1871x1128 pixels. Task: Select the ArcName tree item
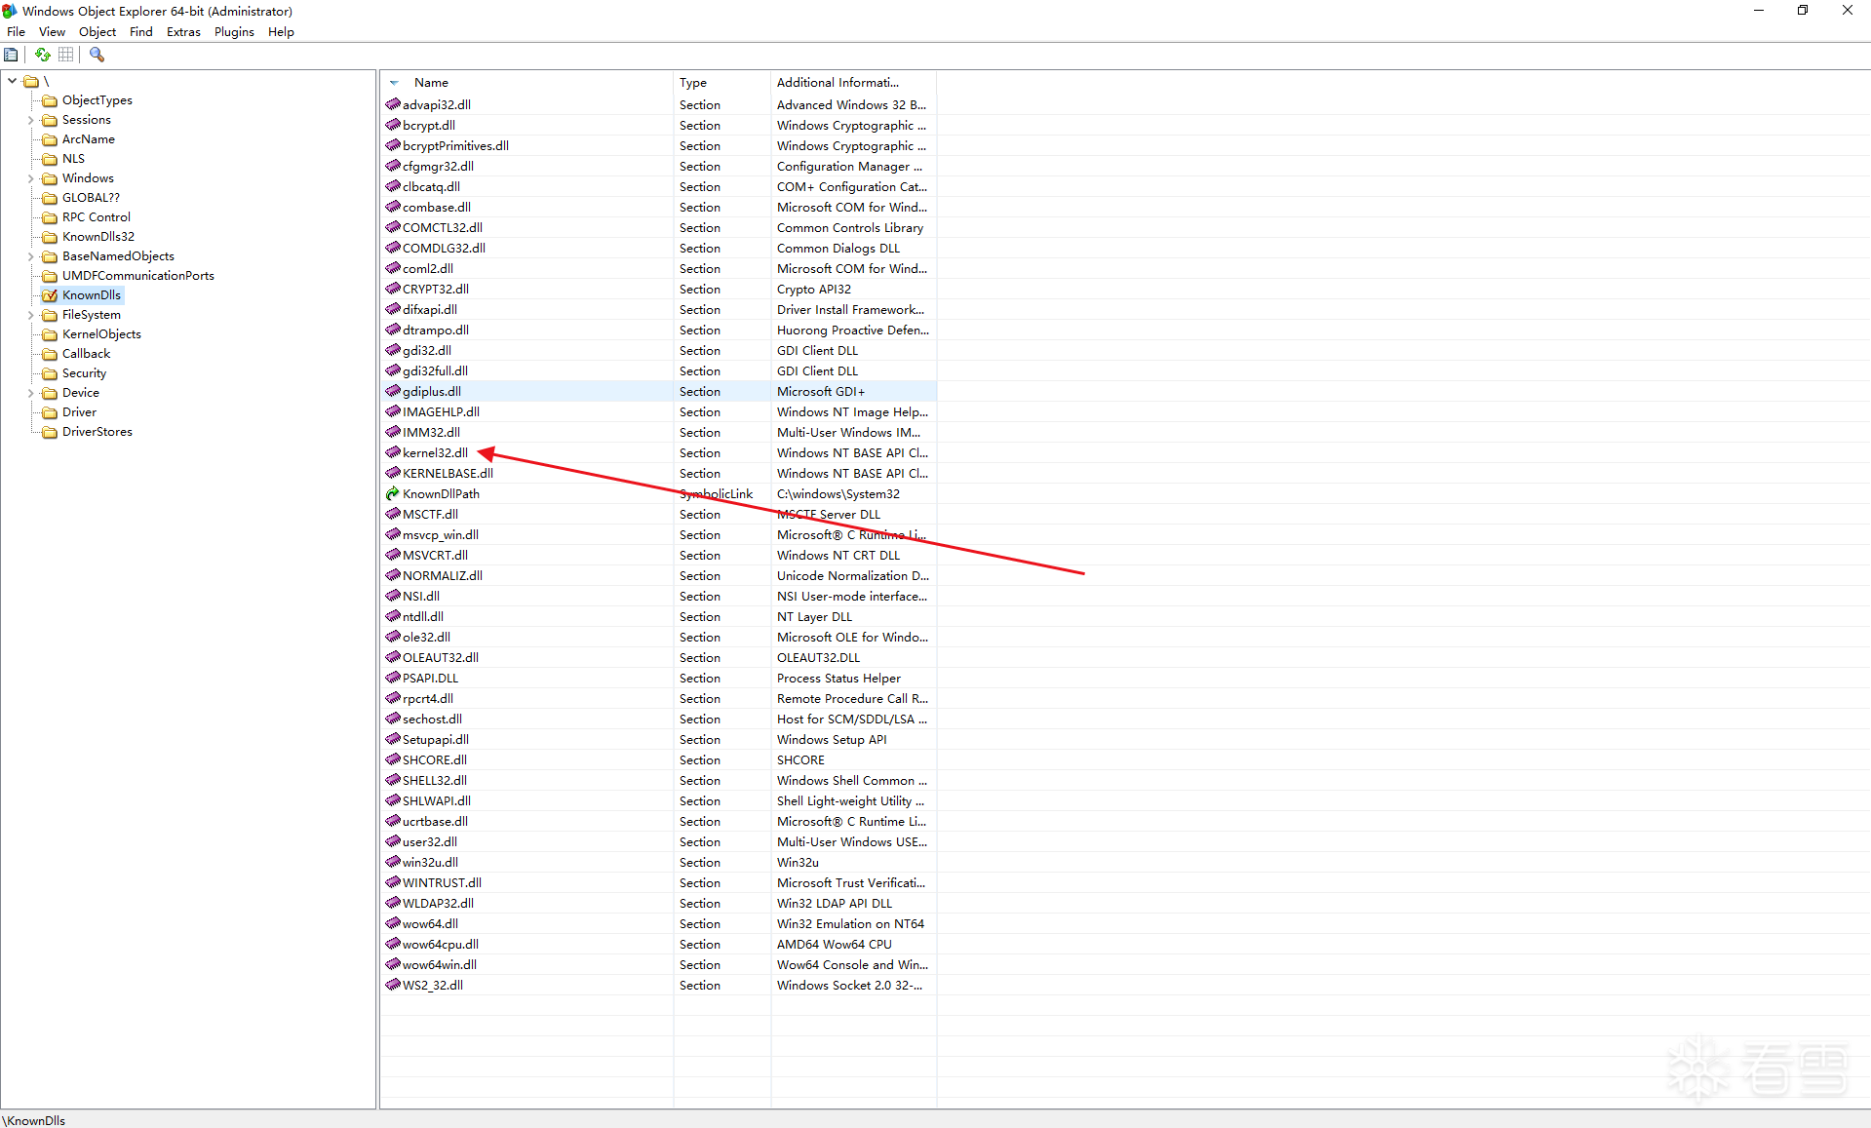coord(89,139)
